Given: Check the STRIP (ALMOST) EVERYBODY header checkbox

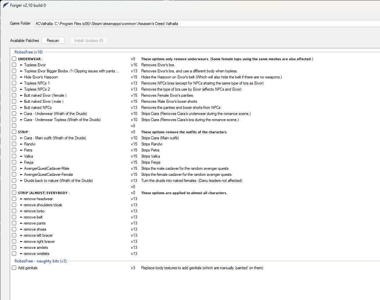Looking at the screenshot, I should (x=14, y=193).
